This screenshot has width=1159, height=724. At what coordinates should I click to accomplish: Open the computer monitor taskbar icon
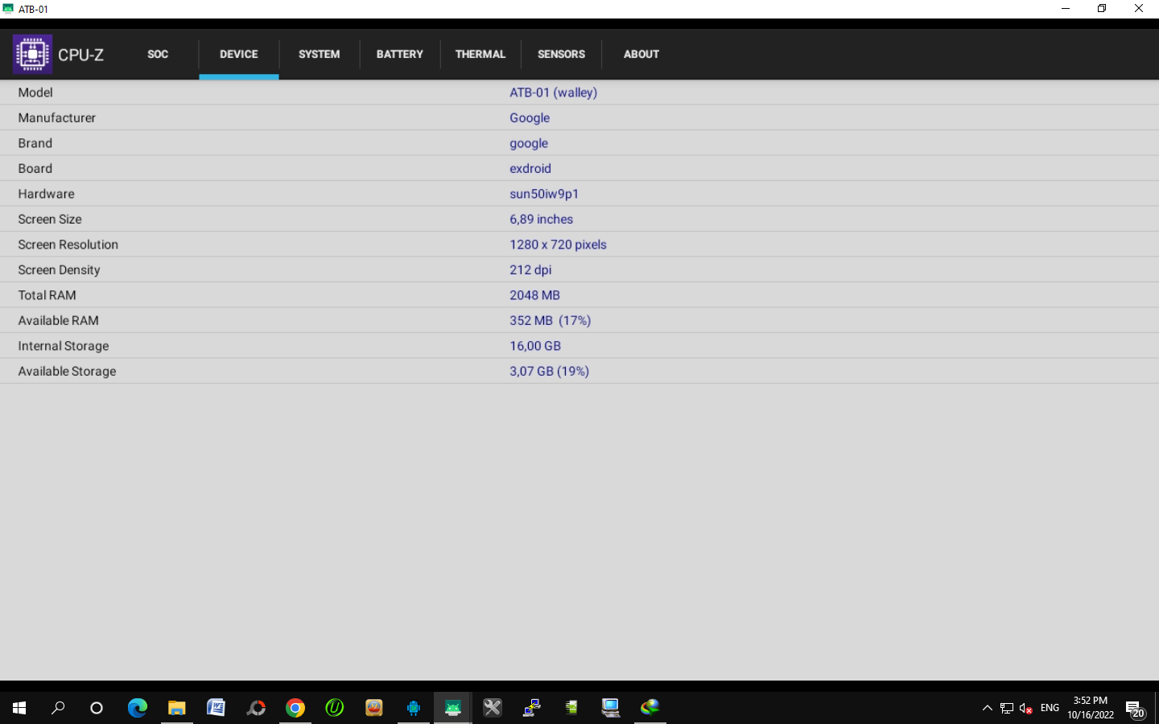[611, 708]
